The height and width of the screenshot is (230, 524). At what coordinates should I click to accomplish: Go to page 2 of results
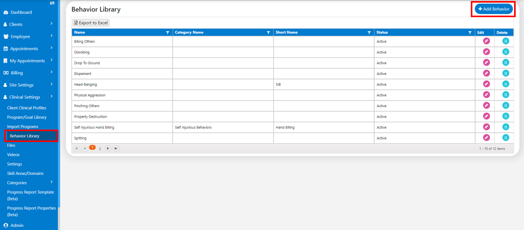[x=100, y=149]
